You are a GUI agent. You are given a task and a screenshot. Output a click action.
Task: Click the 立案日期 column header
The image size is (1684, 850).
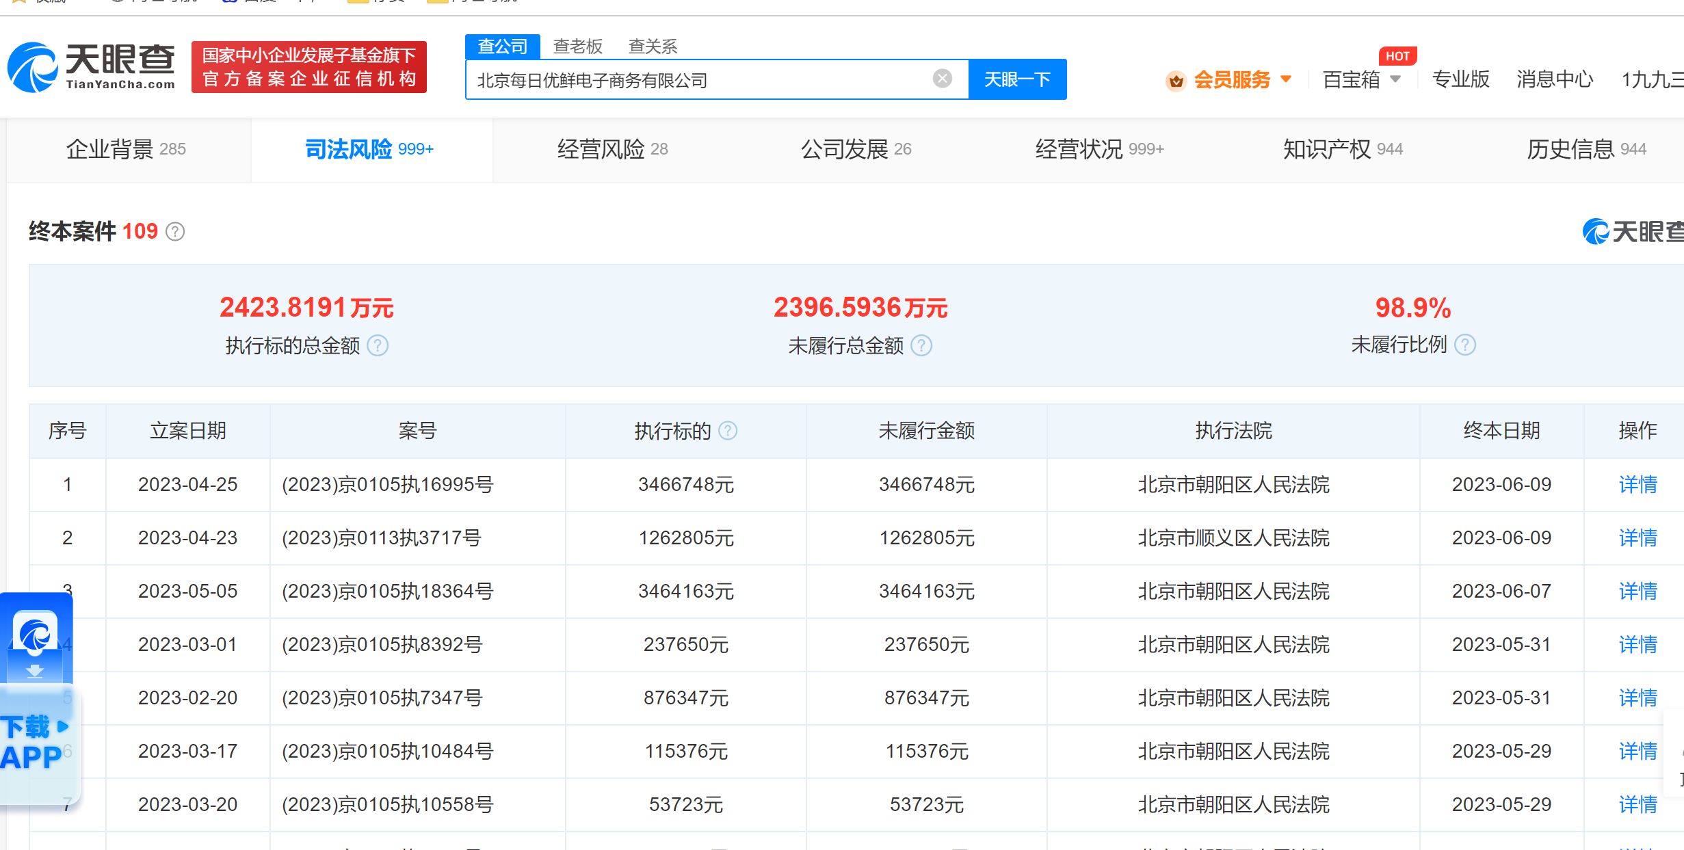(188, 431)
